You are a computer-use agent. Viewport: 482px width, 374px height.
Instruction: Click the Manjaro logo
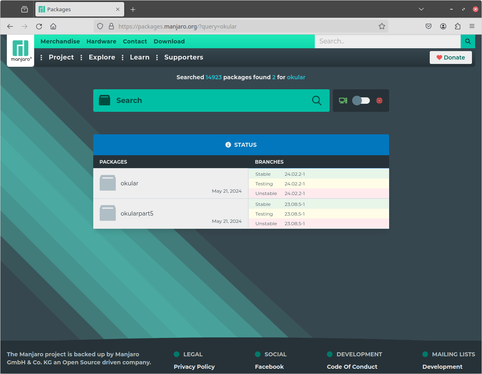pyautogui.click(x=20, y=50)
